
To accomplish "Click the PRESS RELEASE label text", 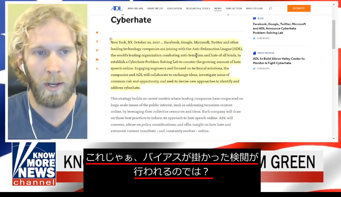I will [x=266, y=53].
